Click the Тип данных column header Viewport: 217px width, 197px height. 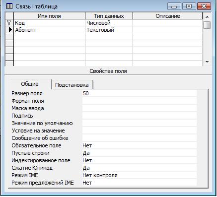point(109,16)
